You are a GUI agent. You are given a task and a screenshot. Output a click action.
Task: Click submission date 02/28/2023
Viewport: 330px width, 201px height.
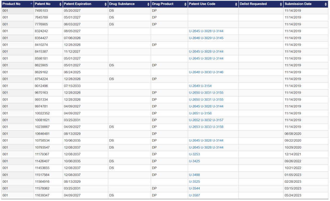point(293,181)
